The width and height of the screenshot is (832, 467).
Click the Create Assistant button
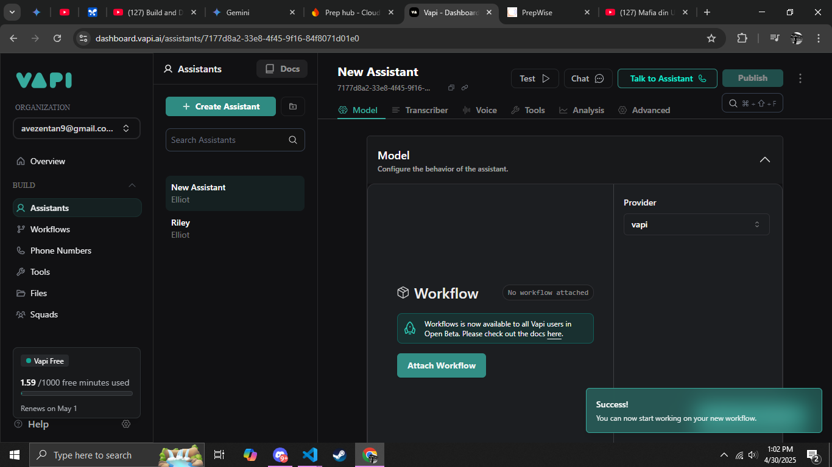point(220,106)
